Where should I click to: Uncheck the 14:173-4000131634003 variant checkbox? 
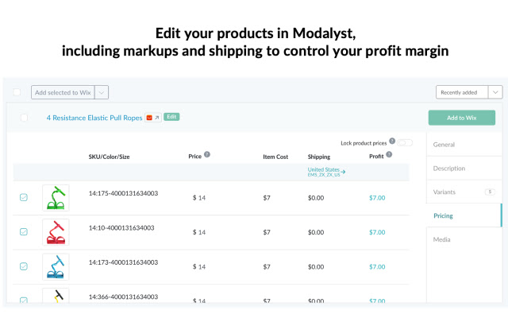tap(24, 266)
